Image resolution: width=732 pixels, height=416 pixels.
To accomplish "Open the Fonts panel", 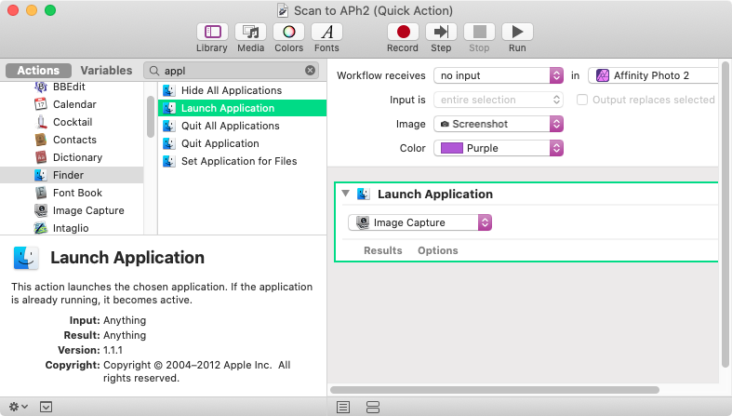I will (x=326, y=38).
